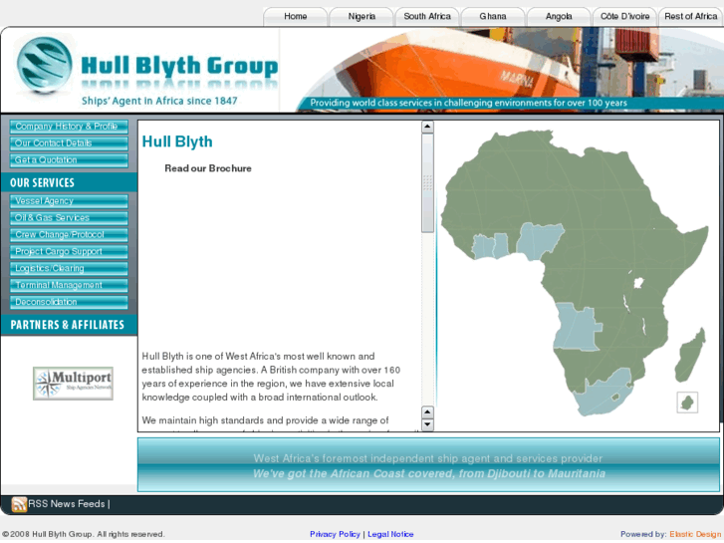724x543 pixels.
Task: Click the 2008 Hull Blyth Group copyright text
Action: [x=83, y=534]
